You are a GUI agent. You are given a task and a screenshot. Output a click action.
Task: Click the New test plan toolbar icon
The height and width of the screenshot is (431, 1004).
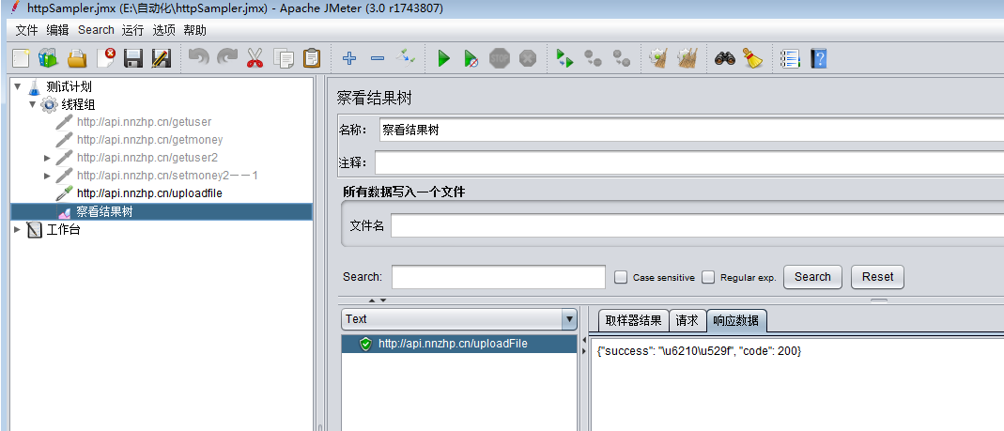click(x=21, y=59)
